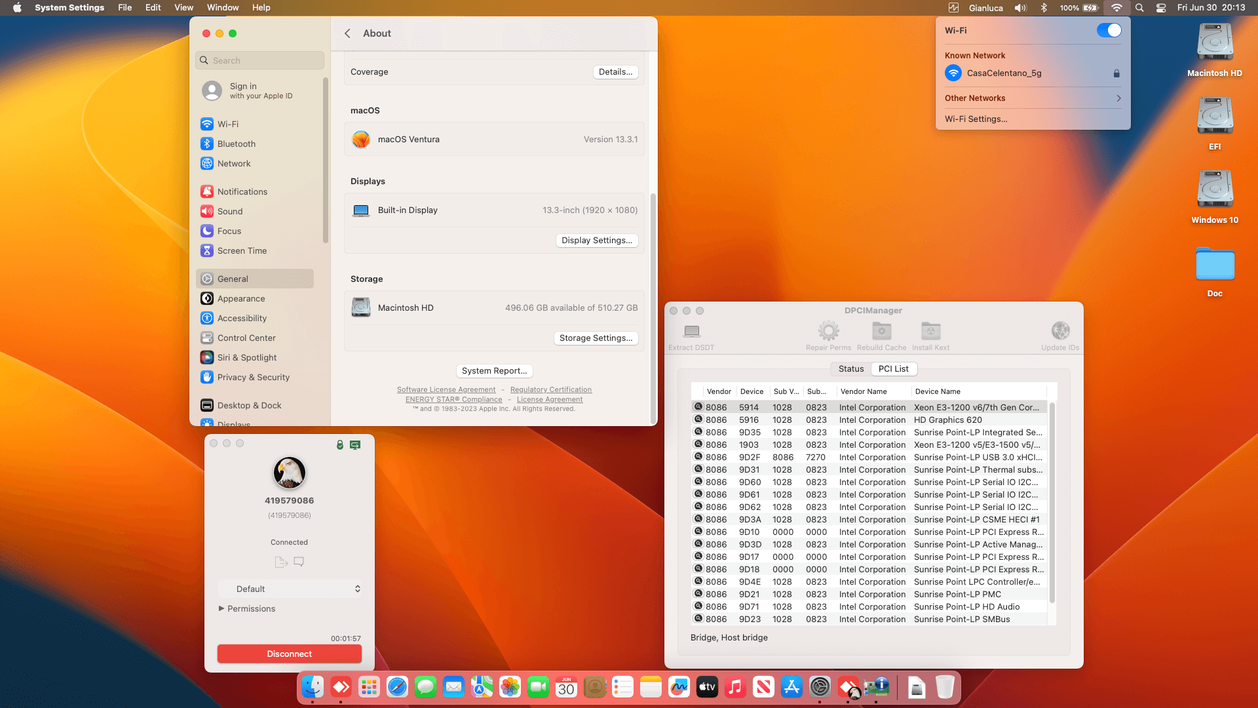Image resolution: width=1258 pixels, height=708 pixels.
Task: Select the Sunrise Point-LP PMC row
Action: click(869, 594)
